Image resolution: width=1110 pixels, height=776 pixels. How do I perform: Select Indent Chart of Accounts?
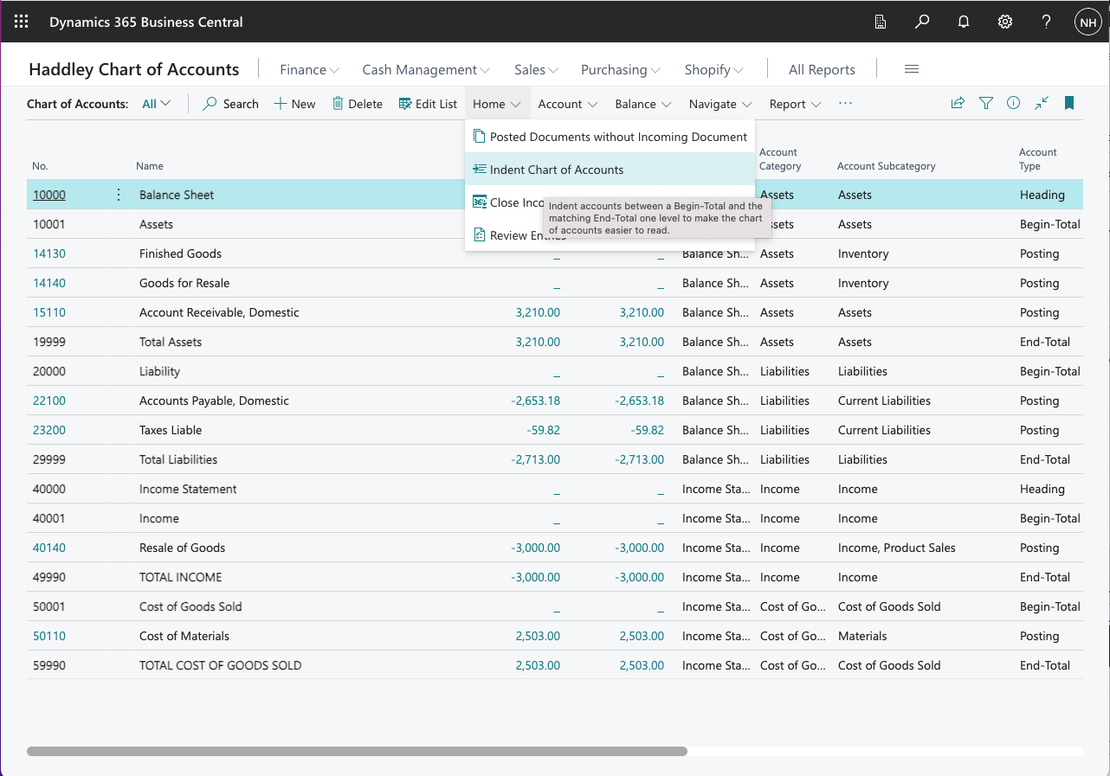click(x=557, y=170)
